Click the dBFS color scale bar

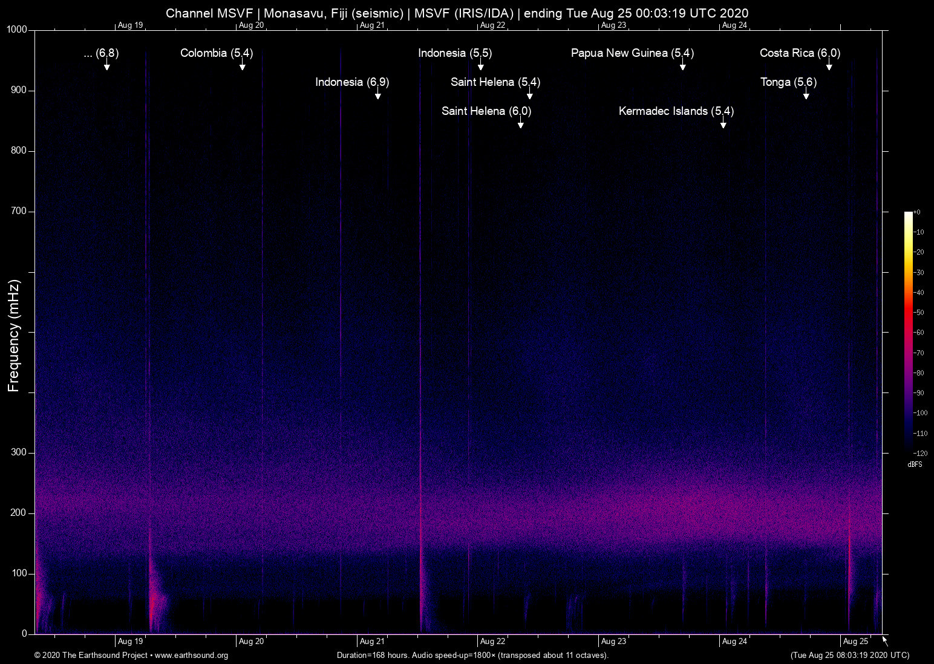(x=908, y=331)
